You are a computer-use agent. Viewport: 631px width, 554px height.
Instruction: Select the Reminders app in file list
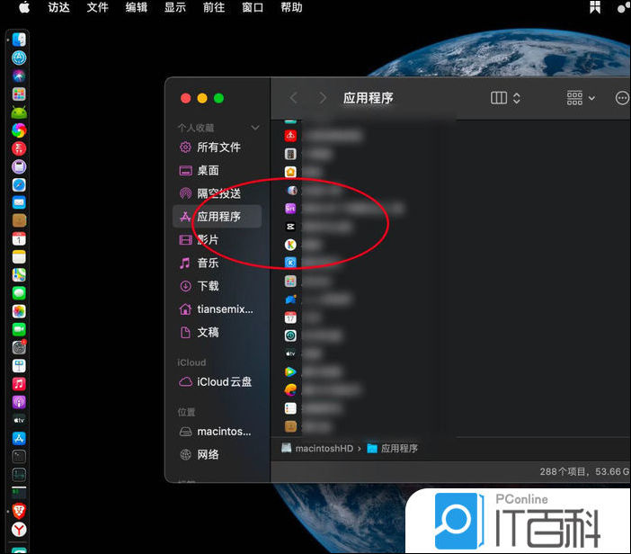click(x=290, y=408)
